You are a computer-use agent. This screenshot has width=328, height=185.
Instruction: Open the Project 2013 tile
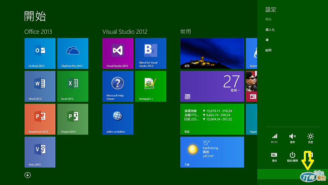click(73, 119)
